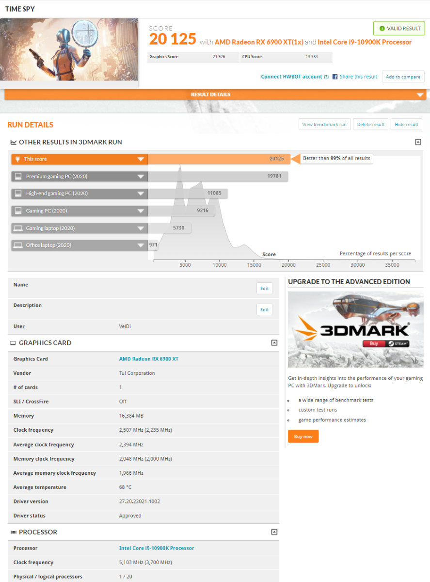430x582 pixels.
Task: Open Premium gaming PC (2020) dropdown arrow
Action: point(141,177)
